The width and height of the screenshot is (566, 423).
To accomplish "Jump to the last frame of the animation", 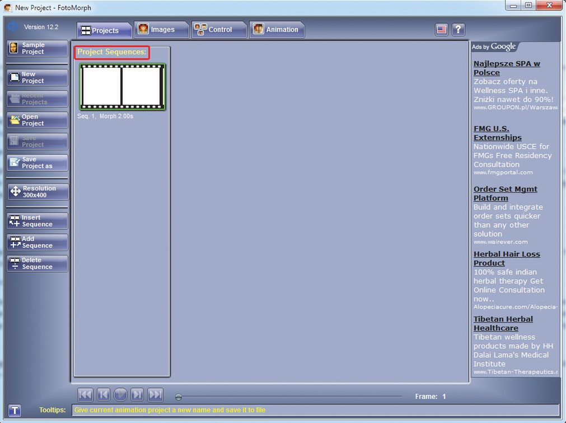I will [156, 394].
